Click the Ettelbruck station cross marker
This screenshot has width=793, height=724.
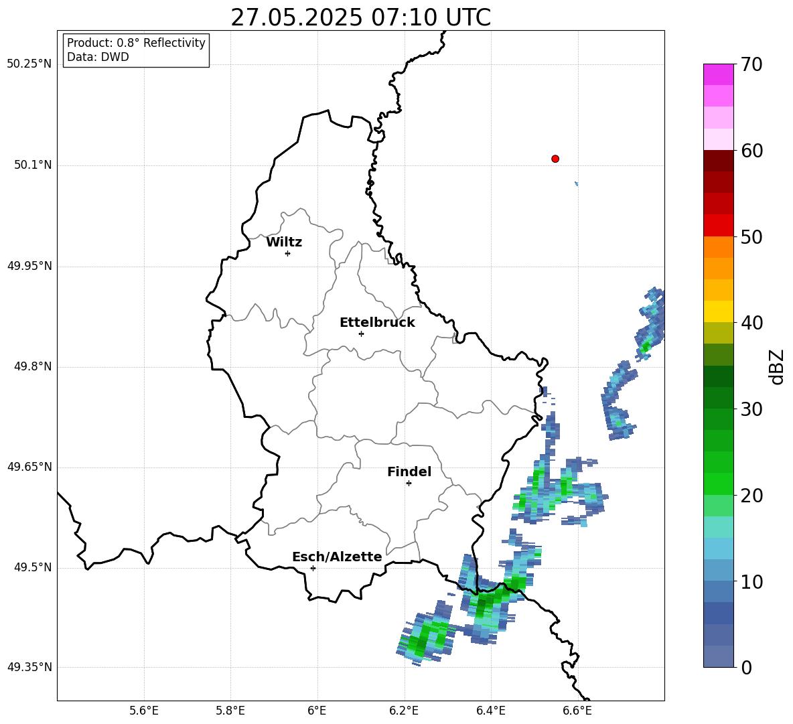361,334
